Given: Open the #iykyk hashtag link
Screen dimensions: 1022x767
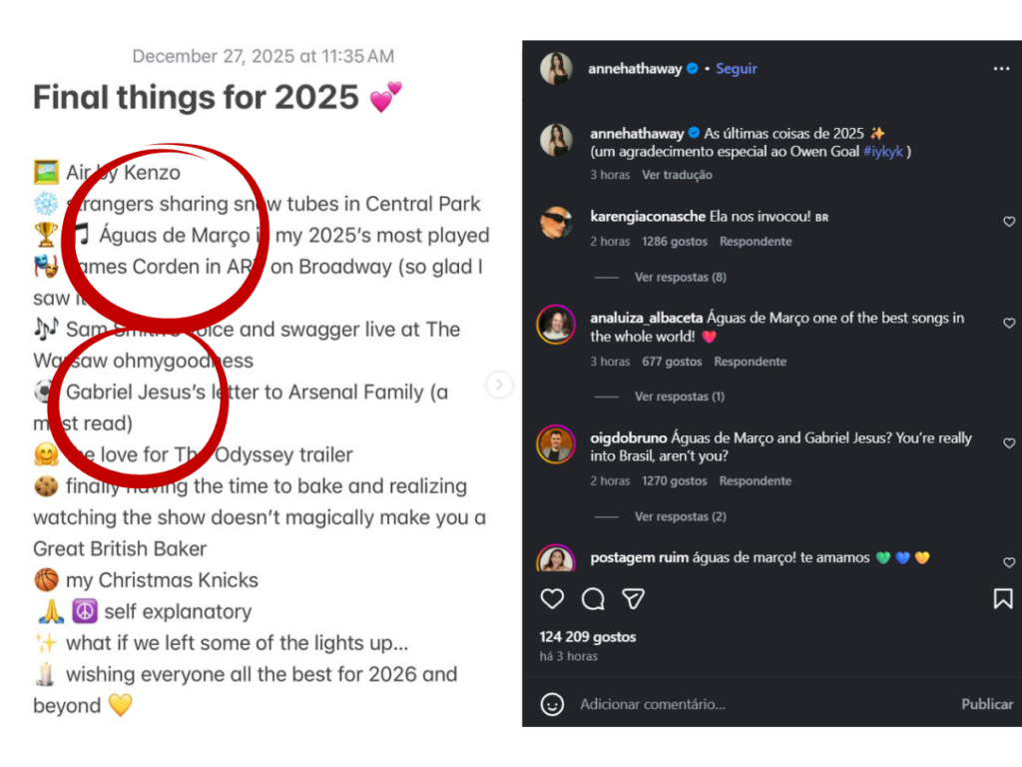Looking at the screenshot, I should [x=883, y=152].
